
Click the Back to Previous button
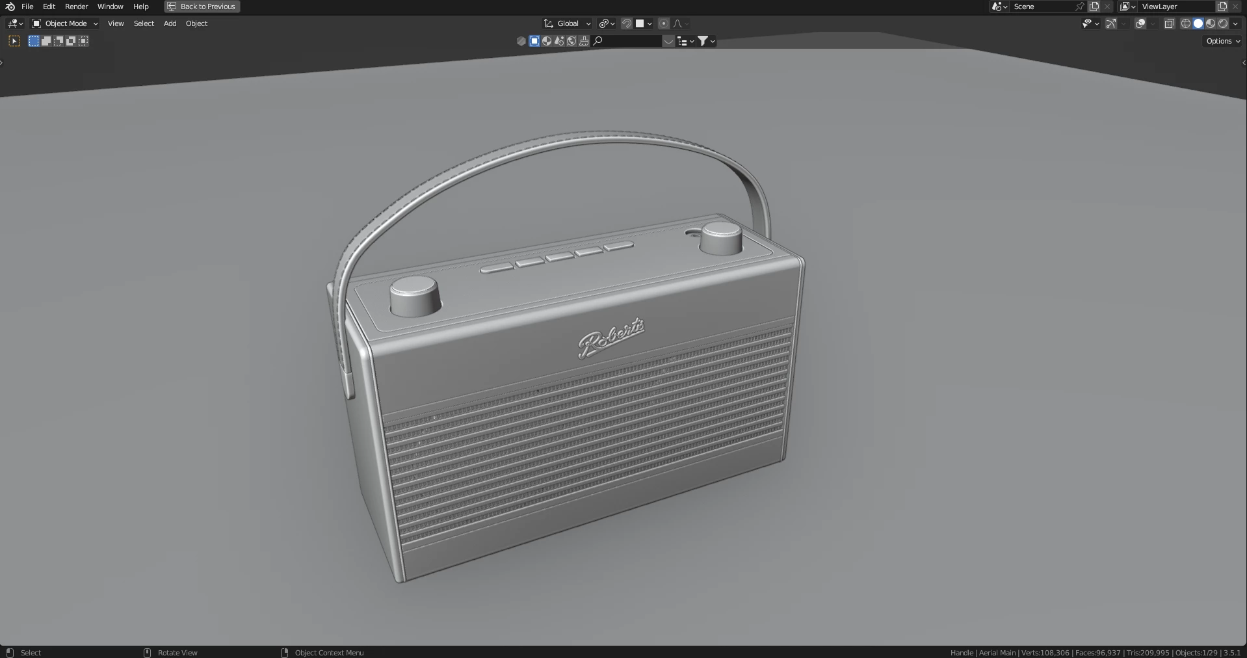coord(202,7)
